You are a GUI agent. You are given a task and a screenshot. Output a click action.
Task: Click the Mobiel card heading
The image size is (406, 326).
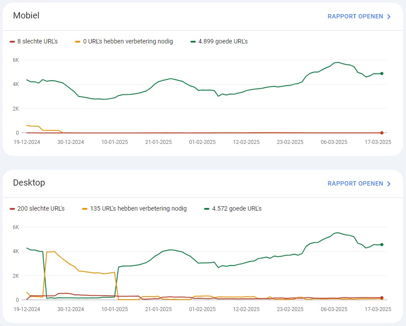tap(26, 15)
